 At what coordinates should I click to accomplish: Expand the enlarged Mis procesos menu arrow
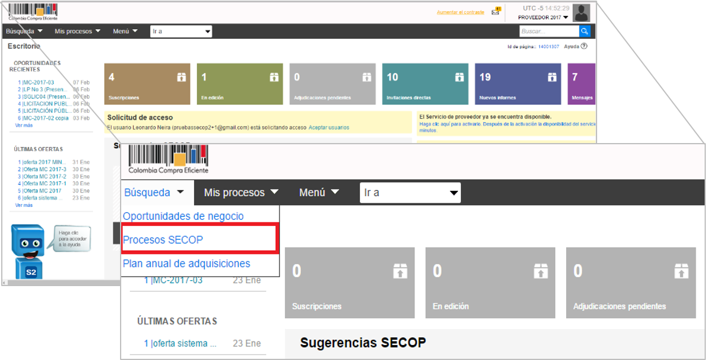click(x=274, y=193)
